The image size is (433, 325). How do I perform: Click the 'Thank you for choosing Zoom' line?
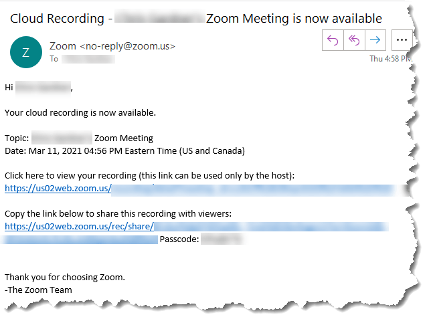tap(65, 277)
